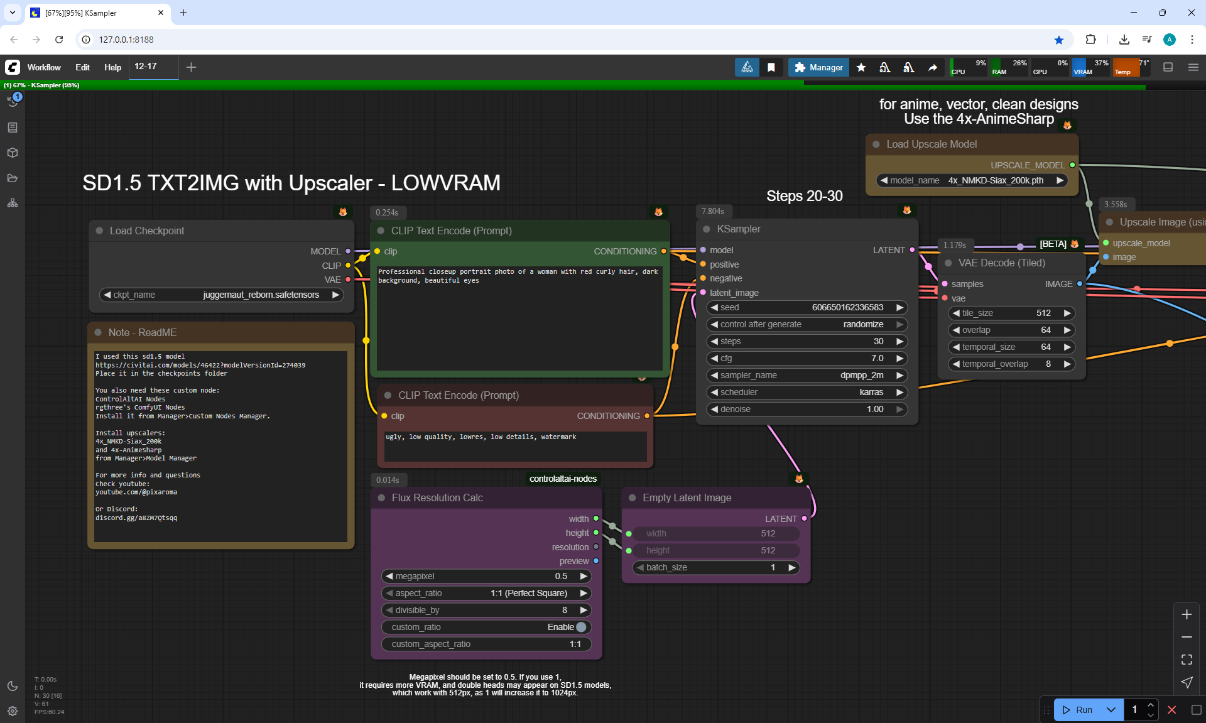Toggle custom_ratio Enable switch
Viewport: 1206px width, 723px height.
tap(581, 627)
